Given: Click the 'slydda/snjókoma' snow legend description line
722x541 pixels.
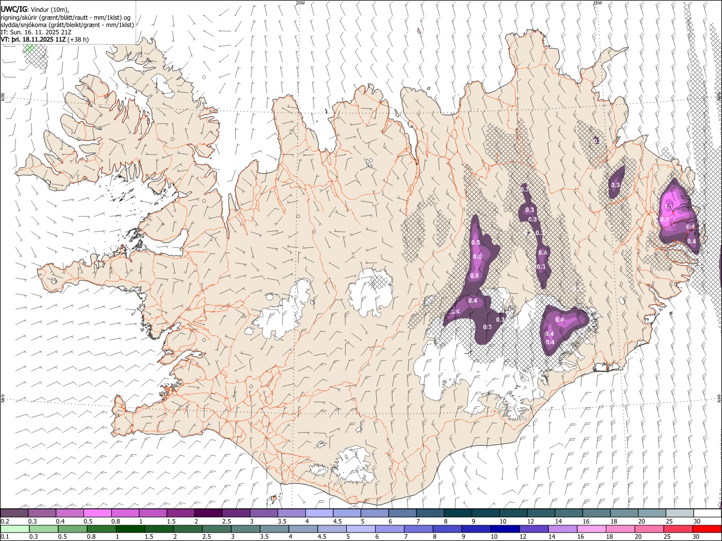Looking at the screenshot, I should [x=67, y=25].
